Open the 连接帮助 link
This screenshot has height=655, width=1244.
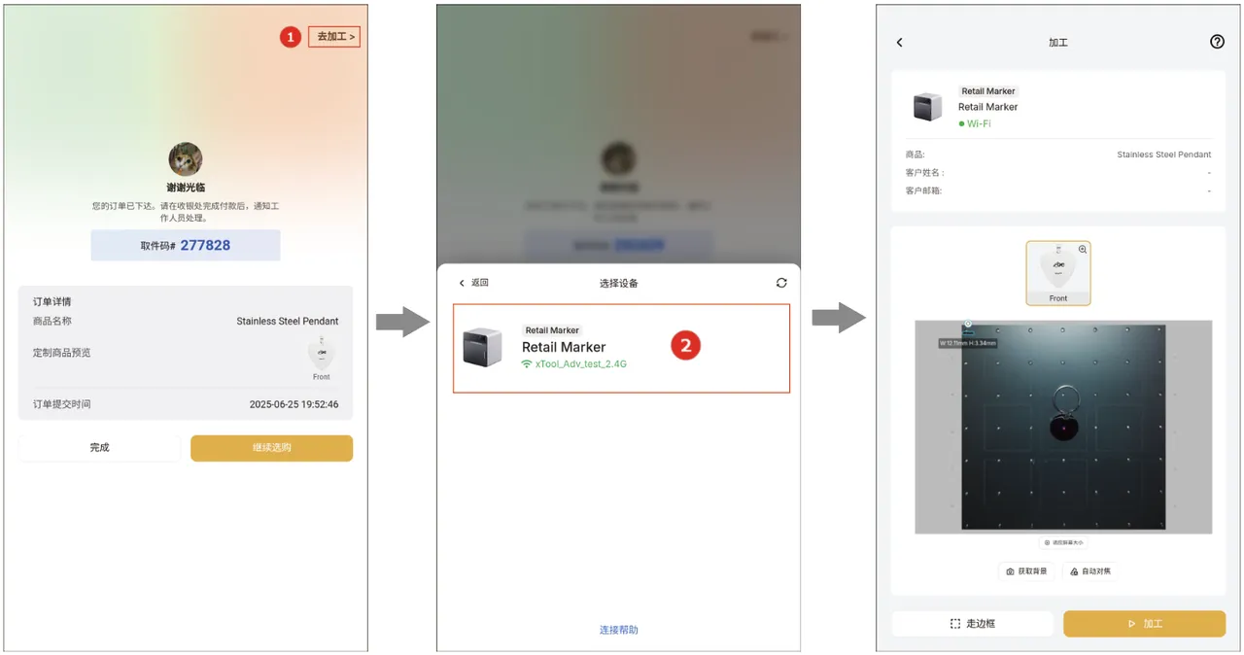click(x=619, y=630)
